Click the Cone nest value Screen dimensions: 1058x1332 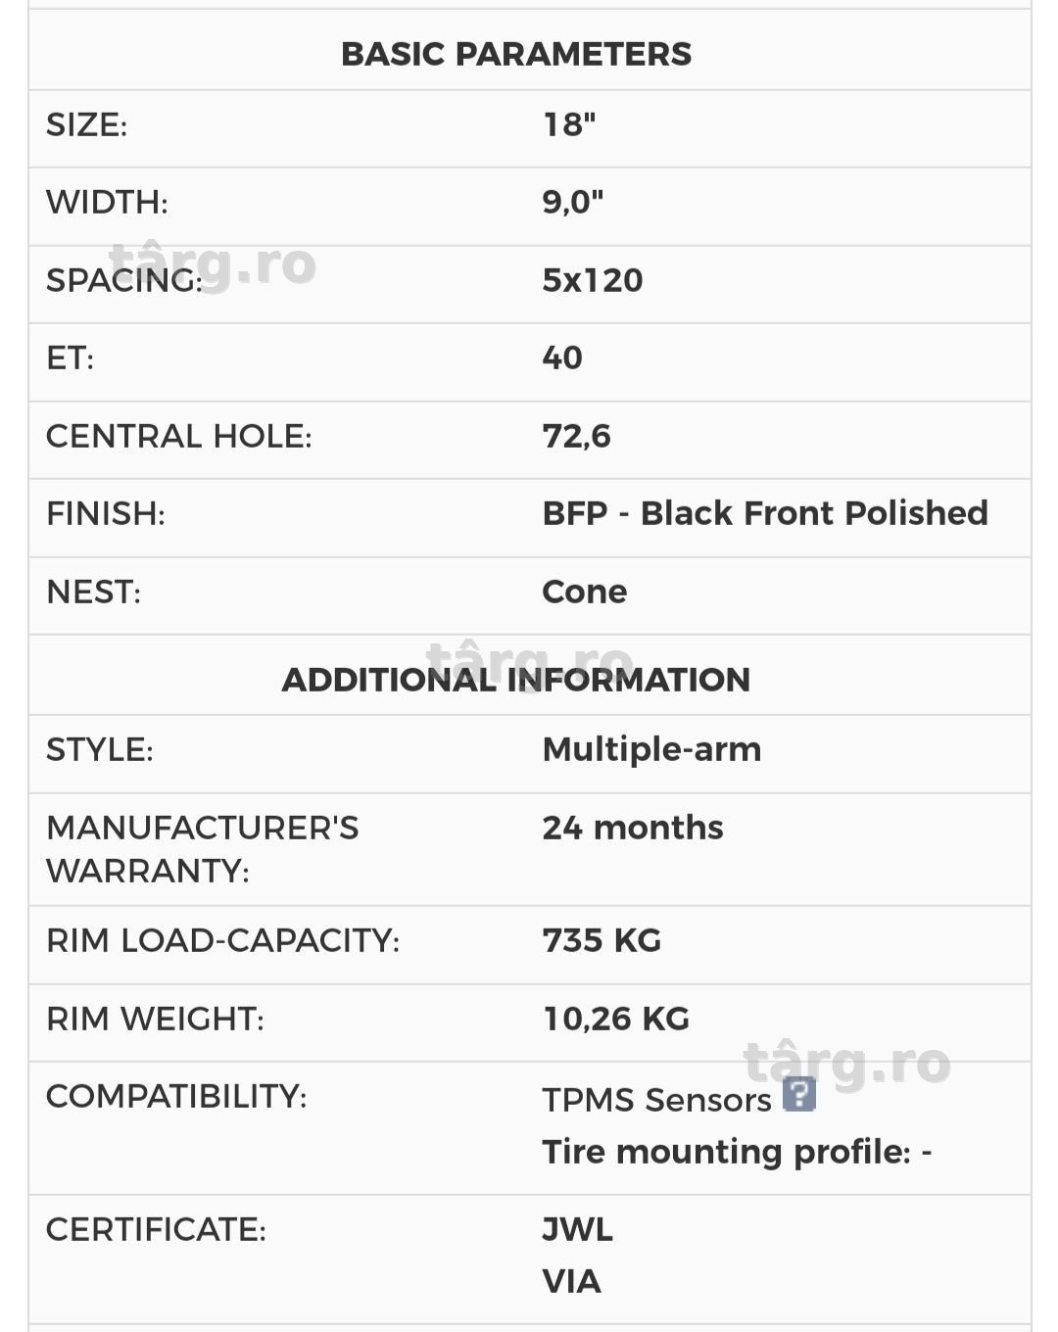coord(585,592)
